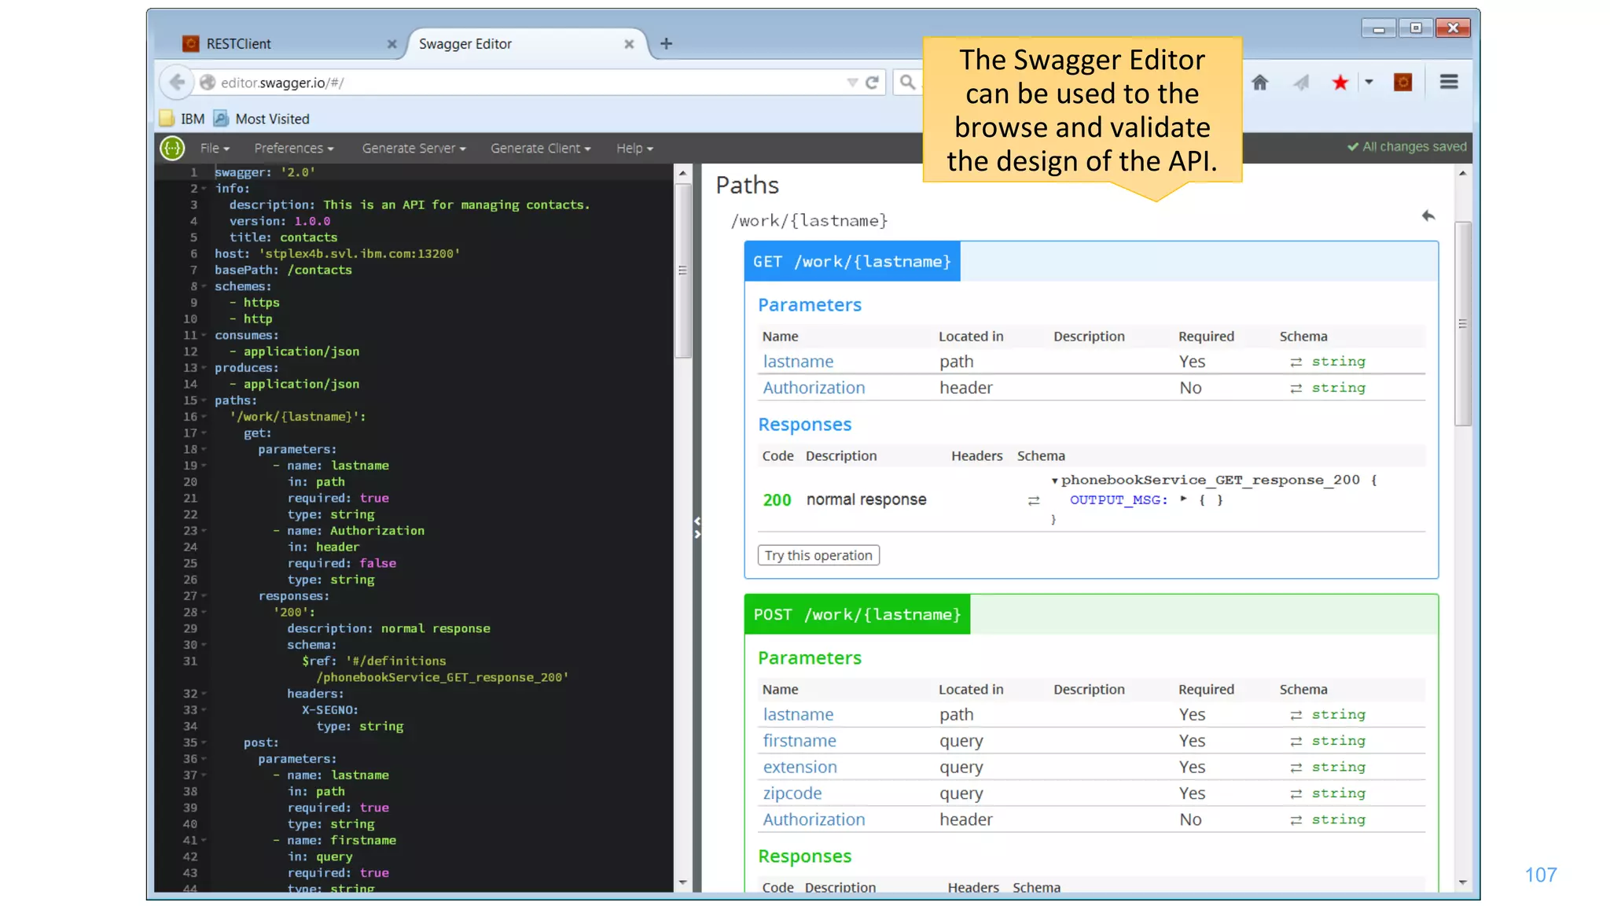Close the RESTClient tab
The width and height of the screenshot is (1610, 906).
coord(391,44)
